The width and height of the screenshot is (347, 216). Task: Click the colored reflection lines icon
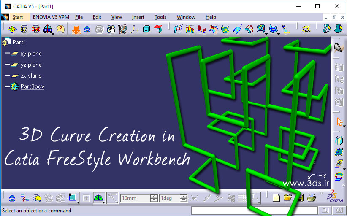click(213, 29)
